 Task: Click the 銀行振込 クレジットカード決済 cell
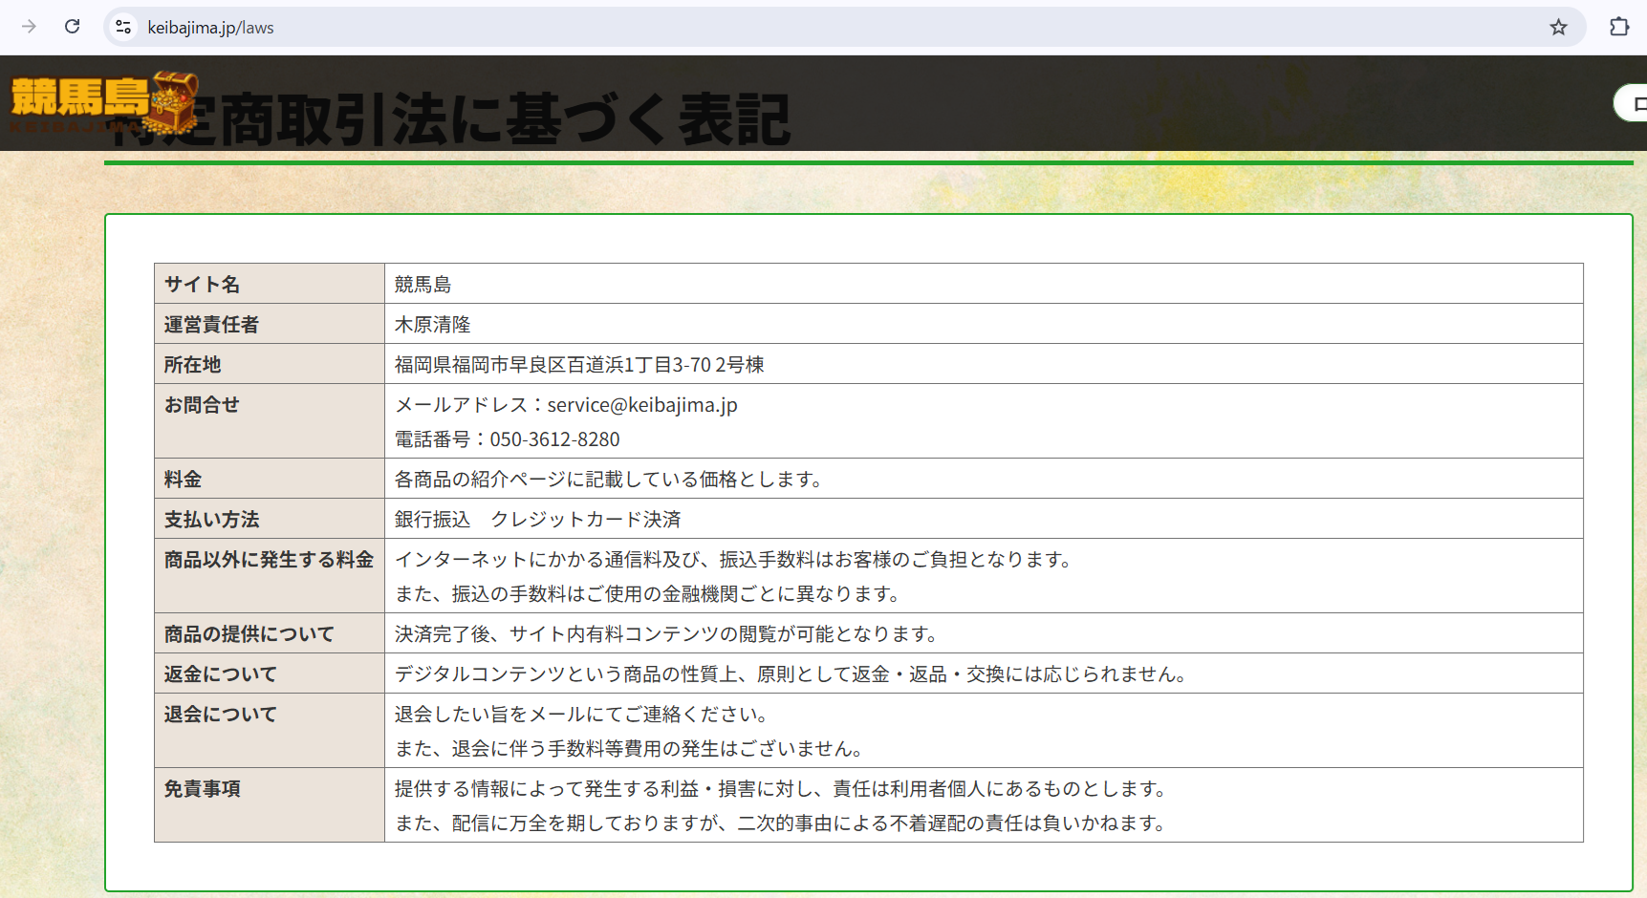pyautogui.click(x=537, y=520)
